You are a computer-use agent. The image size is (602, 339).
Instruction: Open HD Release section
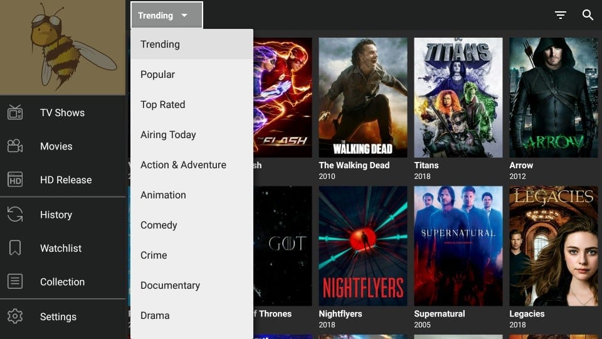[63, 180]
